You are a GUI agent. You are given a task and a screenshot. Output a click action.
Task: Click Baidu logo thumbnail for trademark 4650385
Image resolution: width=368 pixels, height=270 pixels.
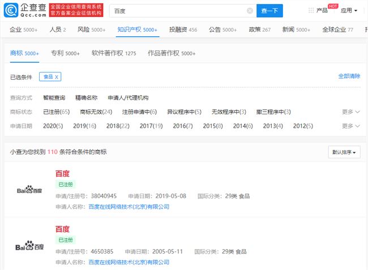[x=29, y=246]
